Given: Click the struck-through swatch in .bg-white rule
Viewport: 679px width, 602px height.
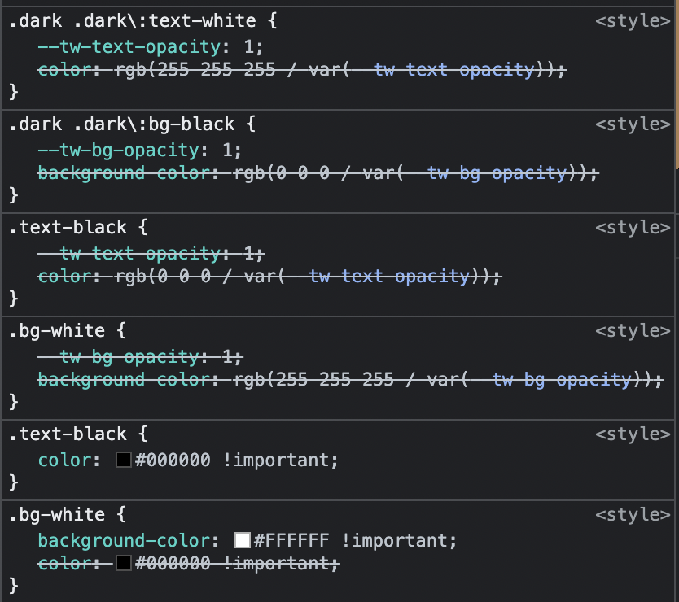Looking at the screenshot, I should coord(123,563).
